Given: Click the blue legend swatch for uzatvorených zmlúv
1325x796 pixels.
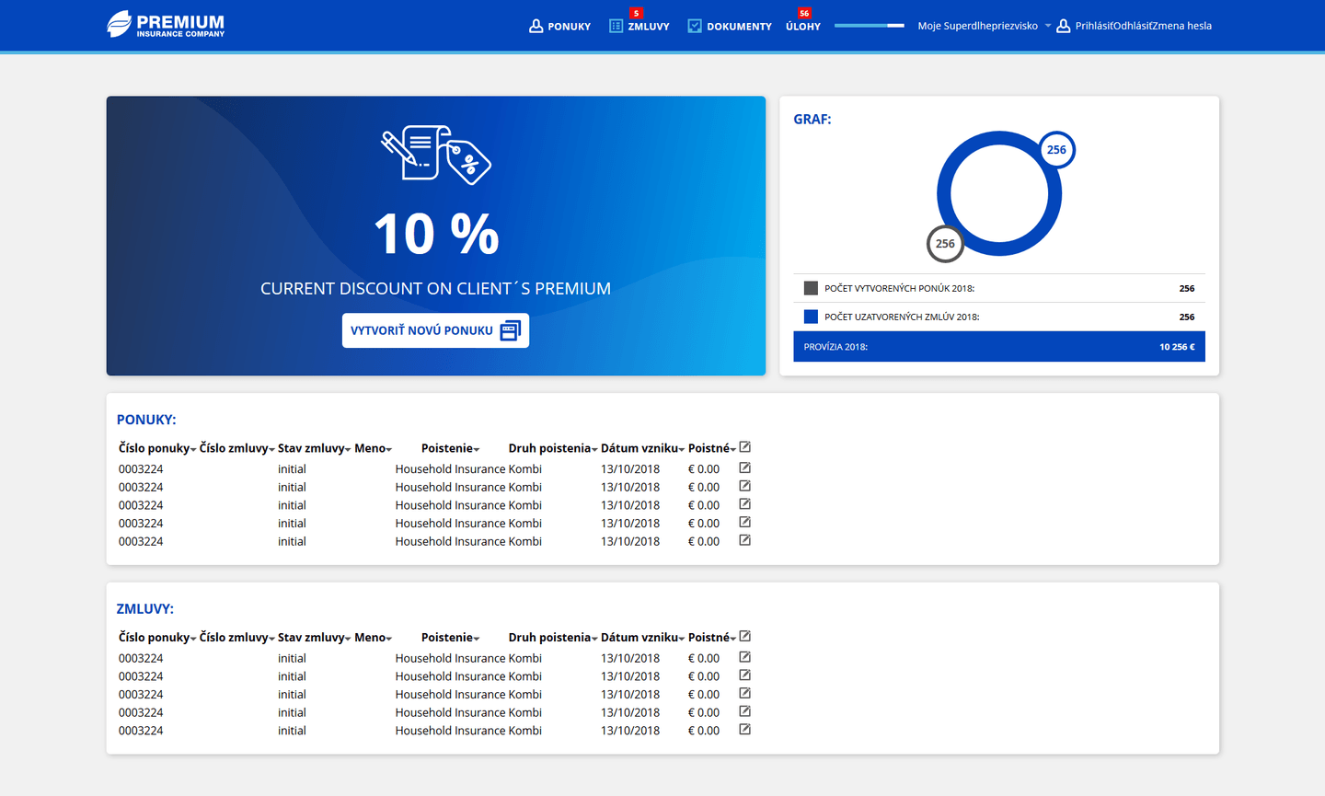Looking at the screenshot, I should (x=811, y=317).
